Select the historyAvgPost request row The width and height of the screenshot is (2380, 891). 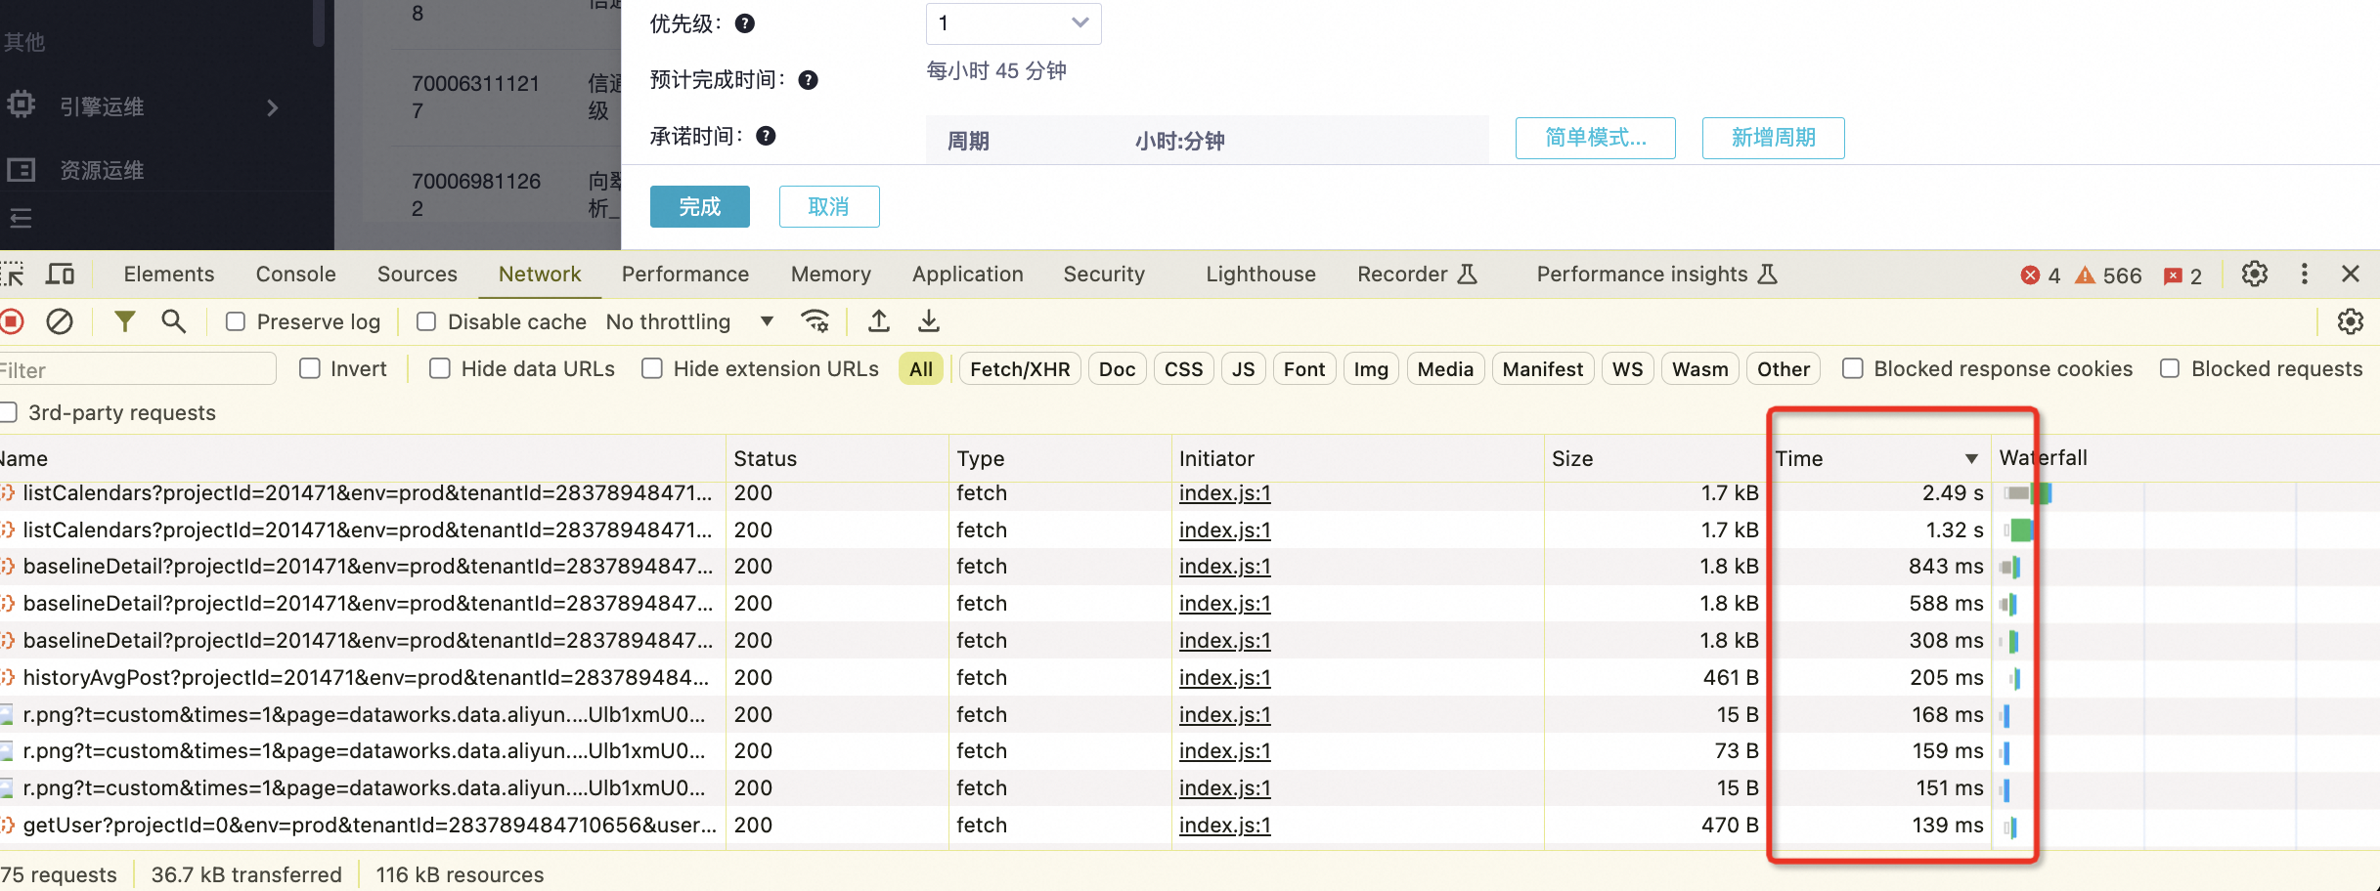1190,677
